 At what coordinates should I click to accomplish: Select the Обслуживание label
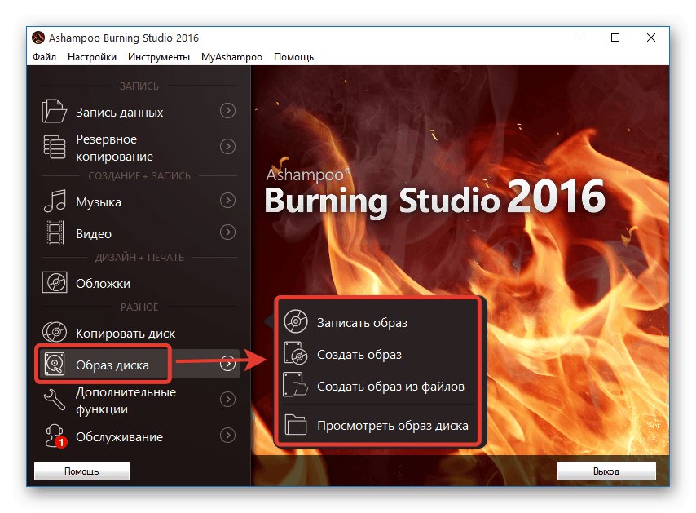[x=120, y=436]
